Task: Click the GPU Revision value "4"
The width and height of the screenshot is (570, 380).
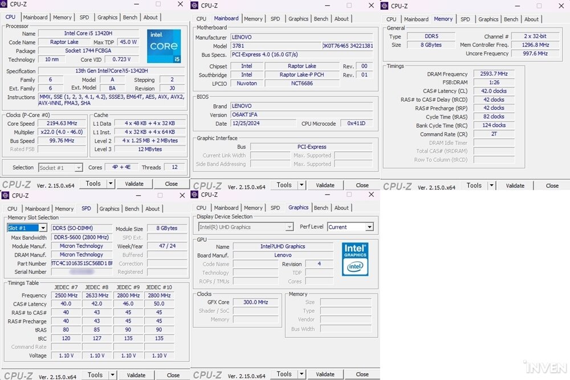Action: coord(319,264)
